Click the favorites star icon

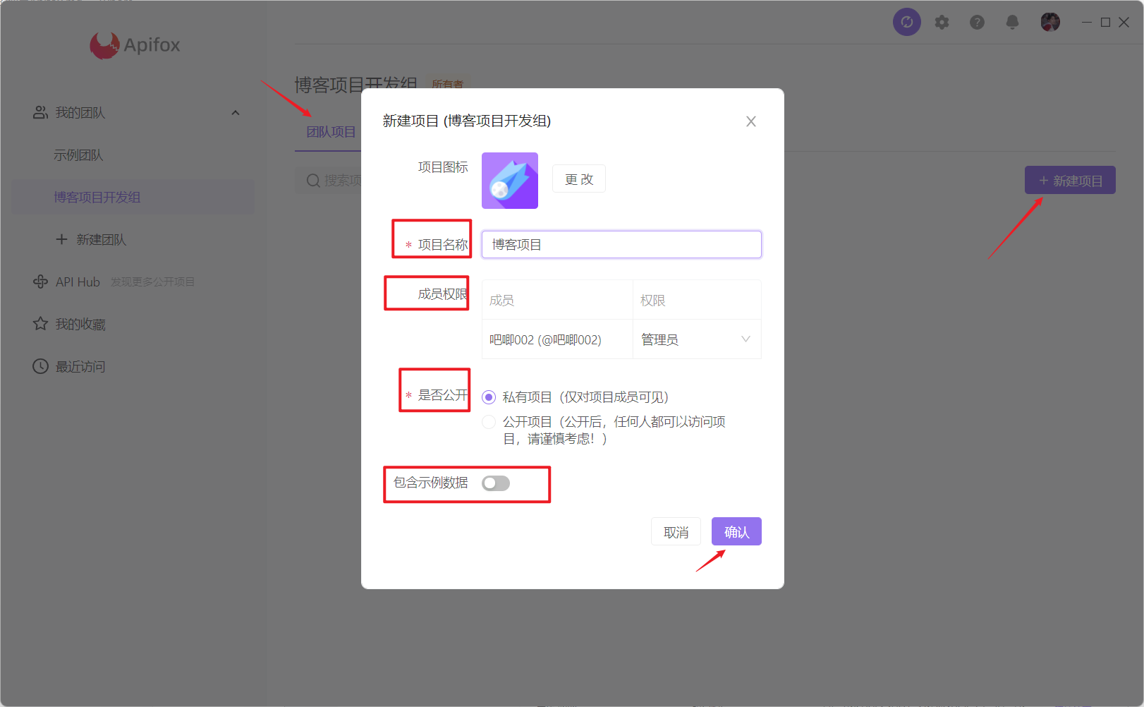point(40,324)
